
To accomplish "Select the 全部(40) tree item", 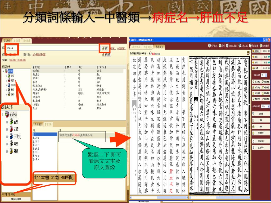I will pos(10,71).
